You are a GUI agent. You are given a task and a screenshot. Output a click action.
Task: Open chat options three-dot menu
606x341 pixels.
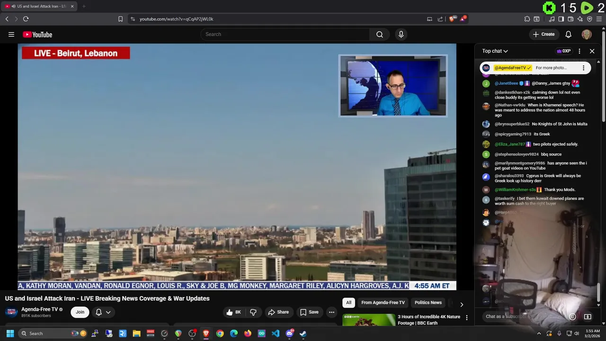579,51
